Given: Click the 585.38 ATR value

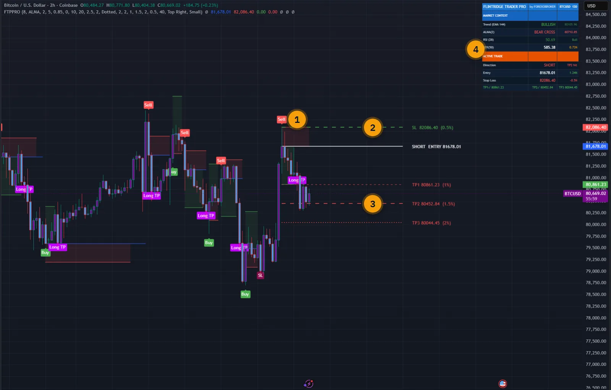Looking at the screenshot, I should [550, 47].
